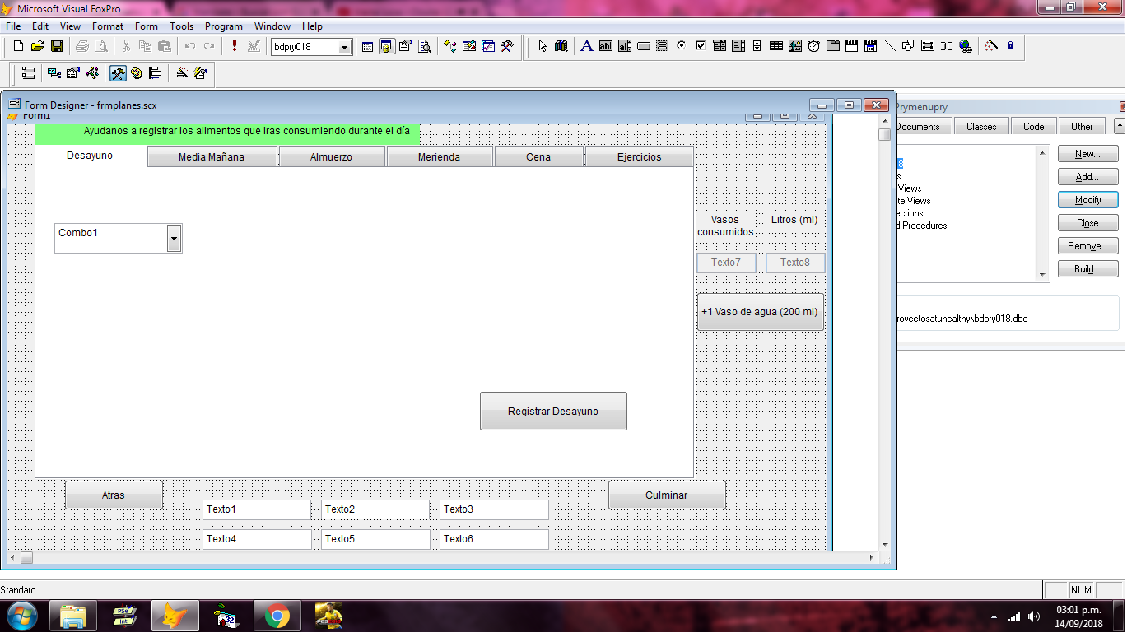Select the Text Box control tool
This screenshot has height=642, width=1141.
point(606,46)
